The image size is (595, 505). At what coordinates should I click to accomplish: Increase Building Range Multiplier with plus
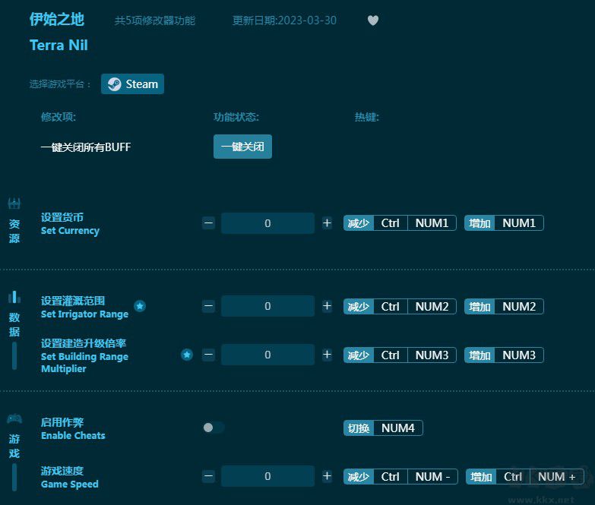327,355
